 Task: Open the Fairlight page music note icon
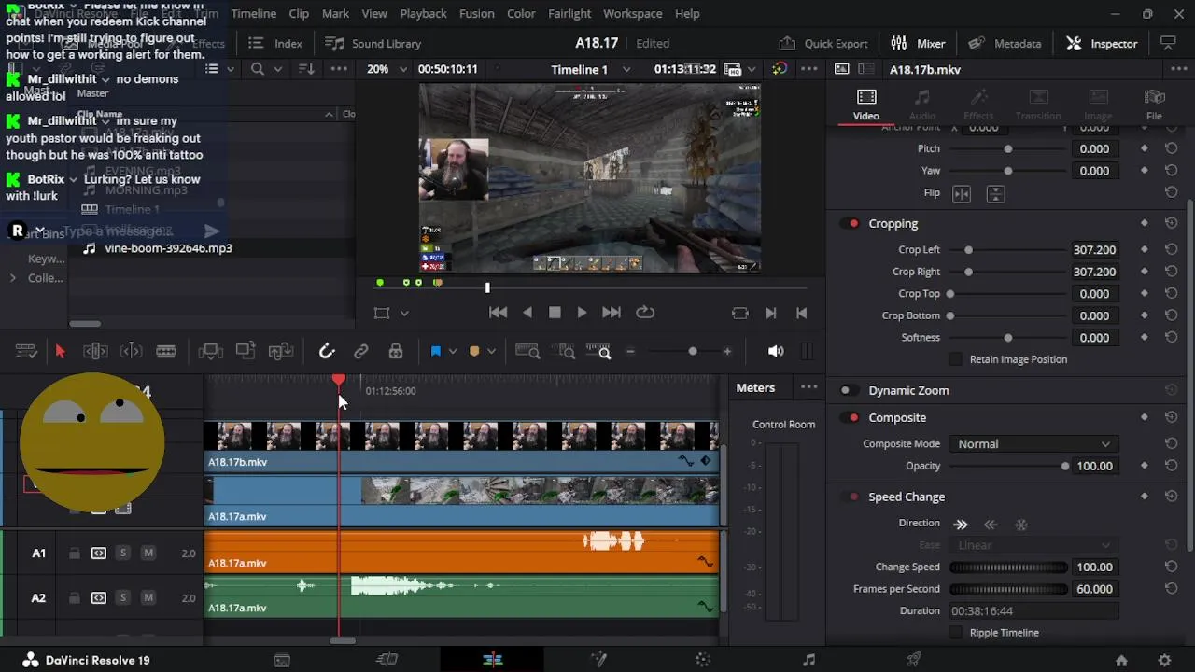tap(808, 660)
